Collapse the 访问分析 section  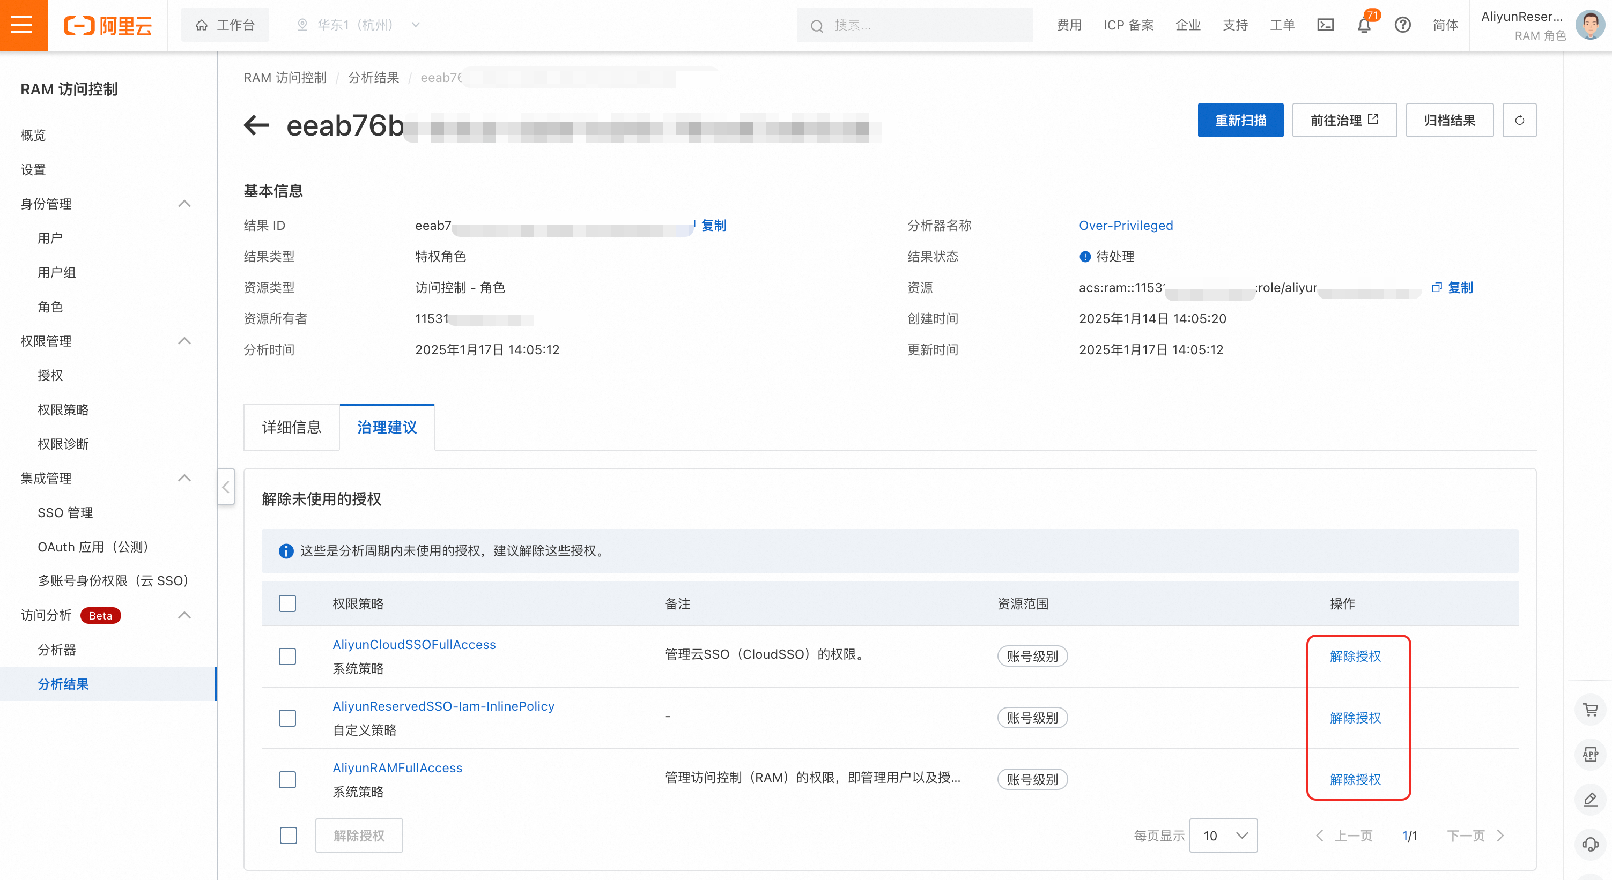coord(184,615)
